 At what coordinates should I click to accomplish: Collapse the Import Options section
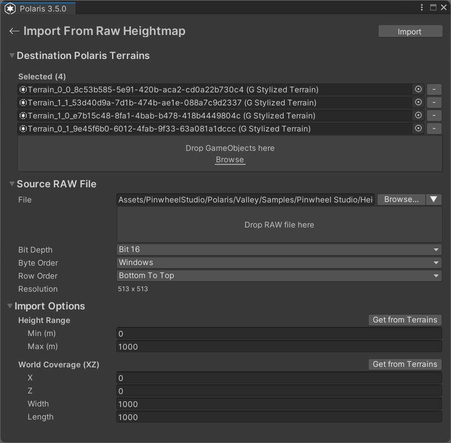point(10,306)
